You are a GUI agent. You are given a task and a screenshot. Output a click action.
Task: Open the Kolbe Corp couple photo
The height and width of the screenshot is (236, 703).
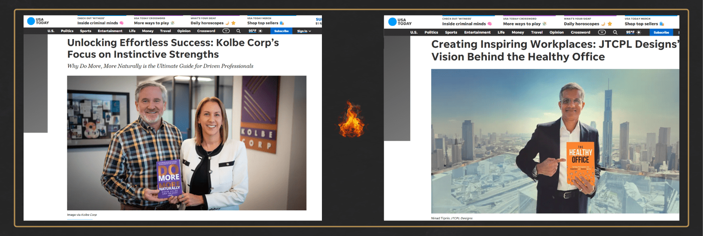(187, 143)
